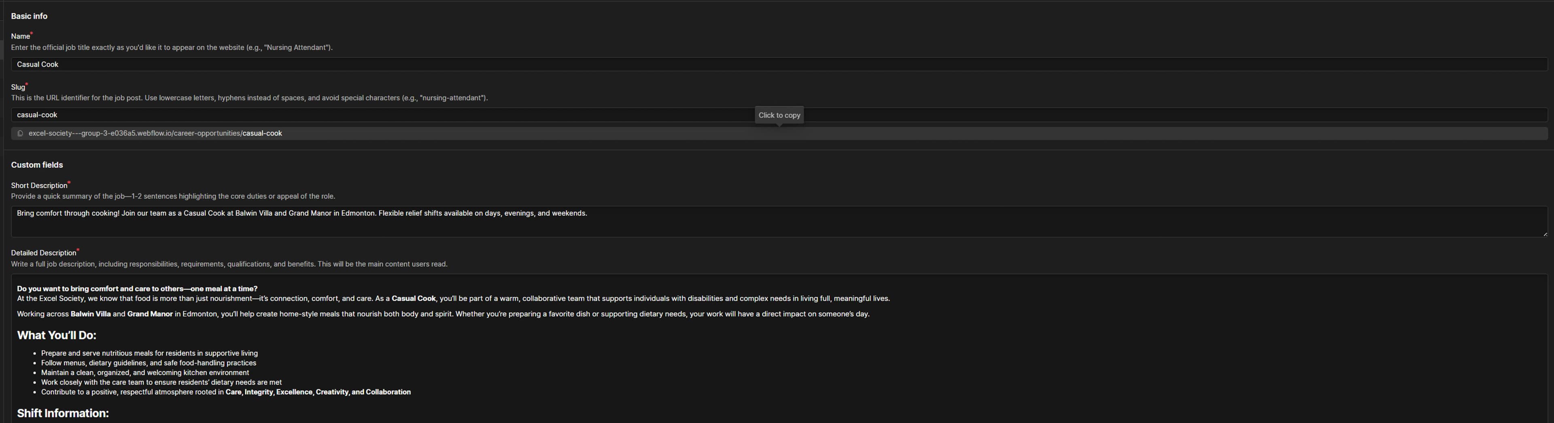Screen dimensions: 1554x423
Task: Click the "Basic info" section heading
Action: (29, 16)
